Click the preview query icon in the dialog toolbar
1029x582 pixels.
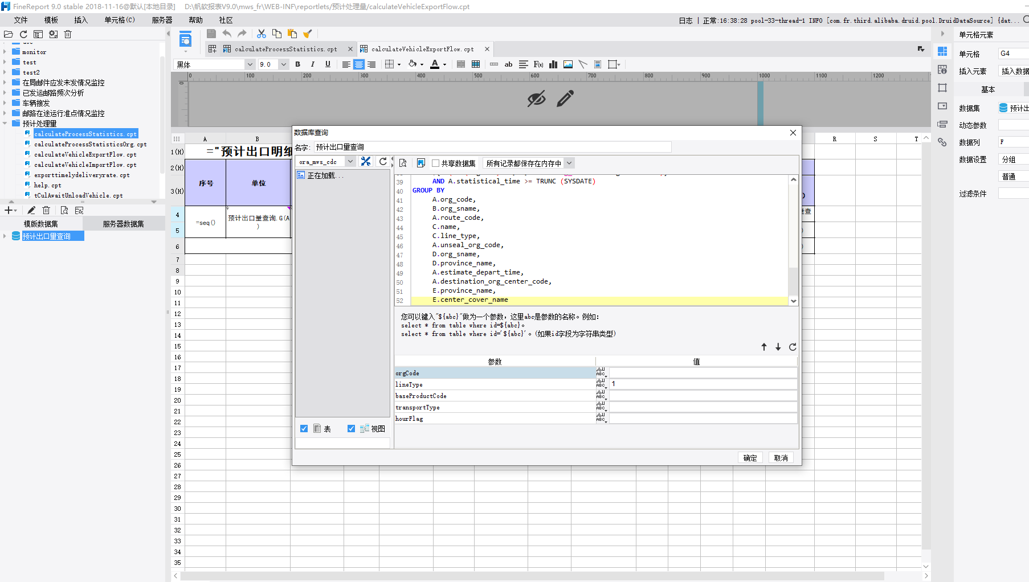(403, 163)
